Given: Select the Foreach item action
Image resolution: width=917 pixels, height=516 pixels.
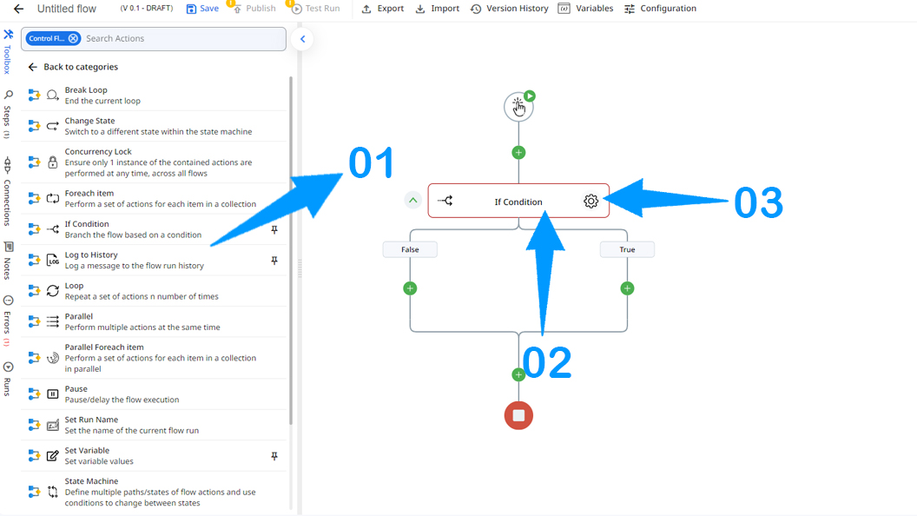Looking at the screenshot, I should (x=155, y=198).
